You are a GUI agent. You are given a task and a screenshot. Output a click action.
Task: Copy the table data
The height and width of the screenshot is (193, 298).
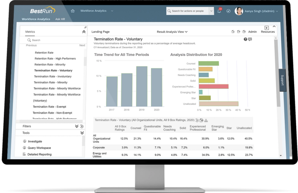201,120
